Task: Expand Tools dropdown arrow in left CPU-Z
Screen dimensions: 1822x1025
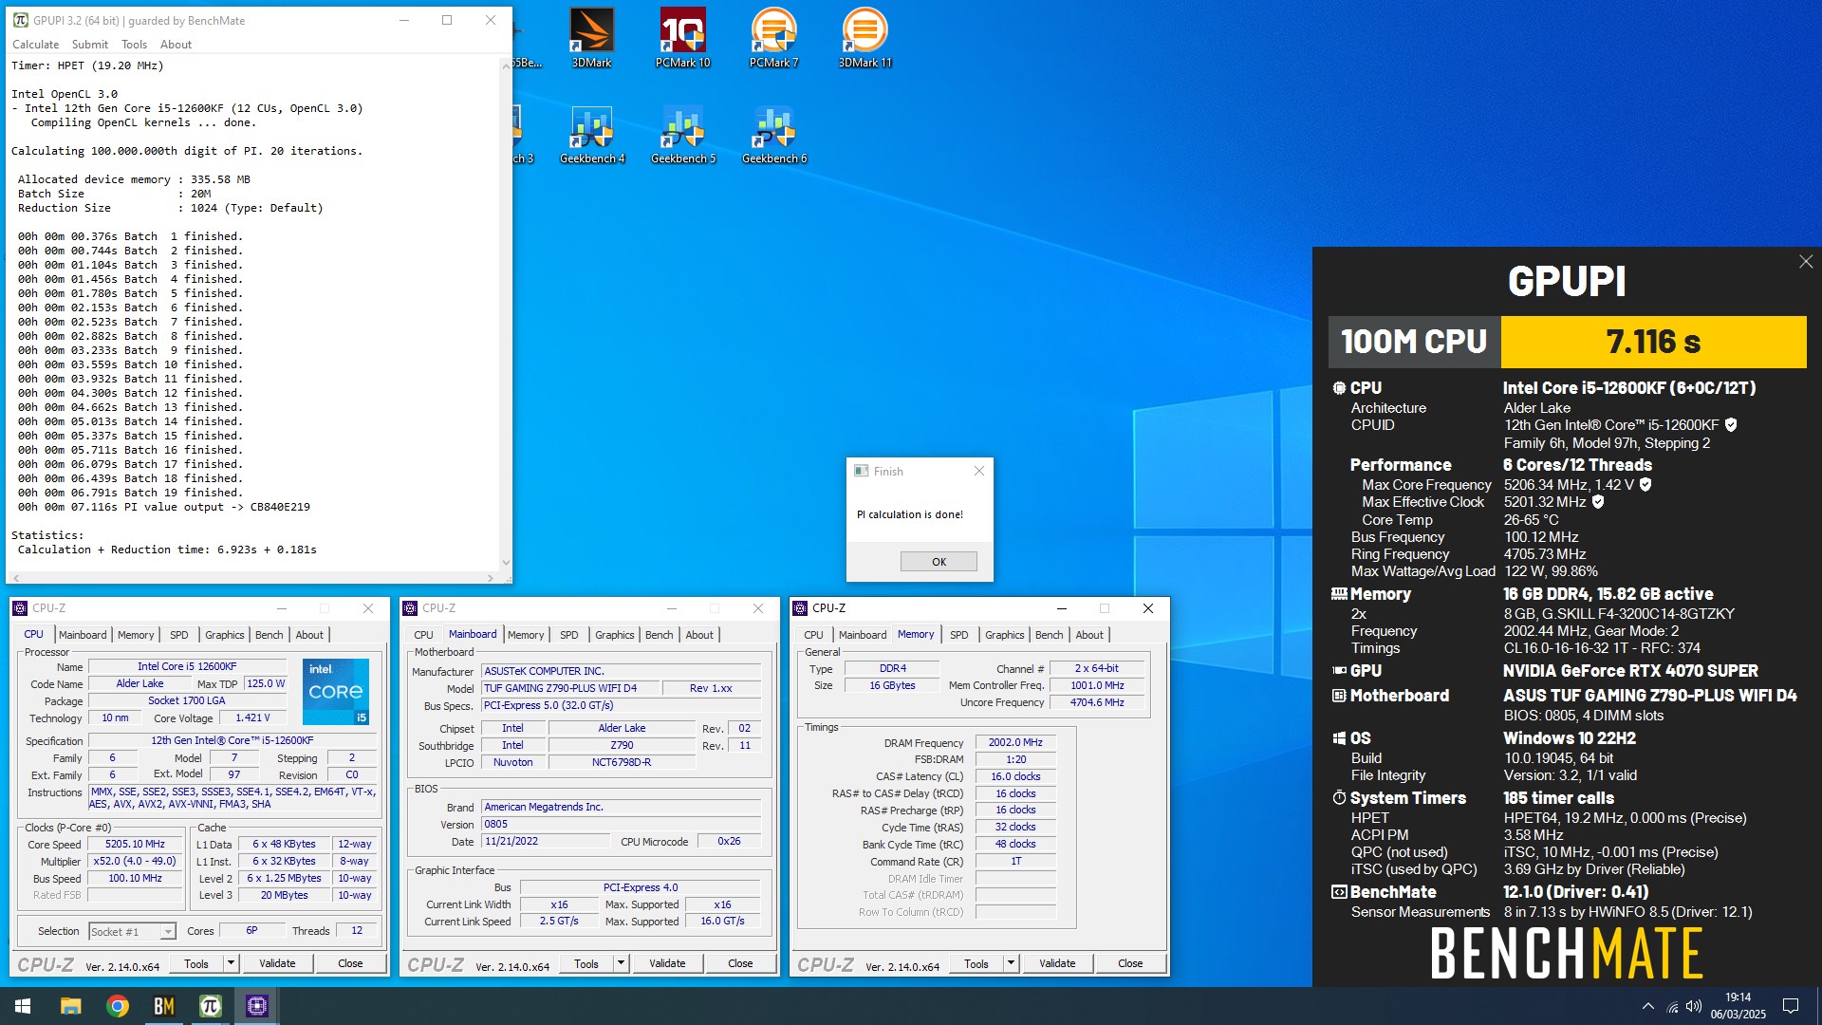Action: pos(231,963)
